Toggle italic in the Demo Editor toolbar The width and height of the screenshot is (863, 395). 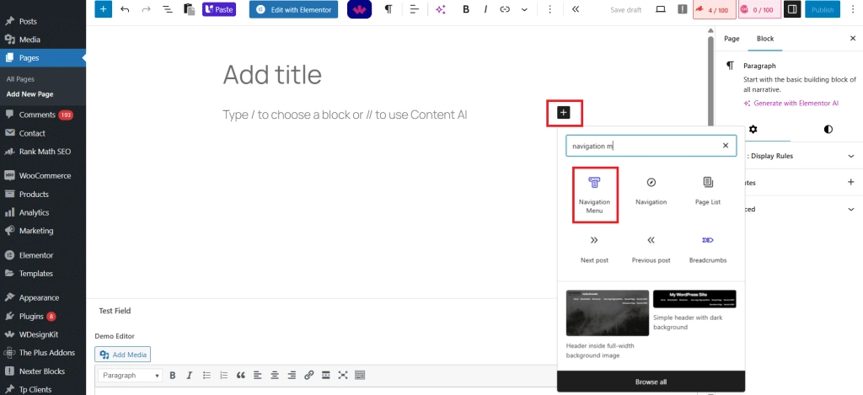[187, 375]
